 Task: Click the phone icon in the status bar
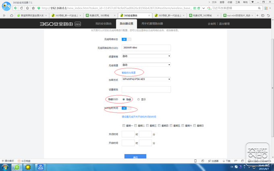tap(195, 161)
